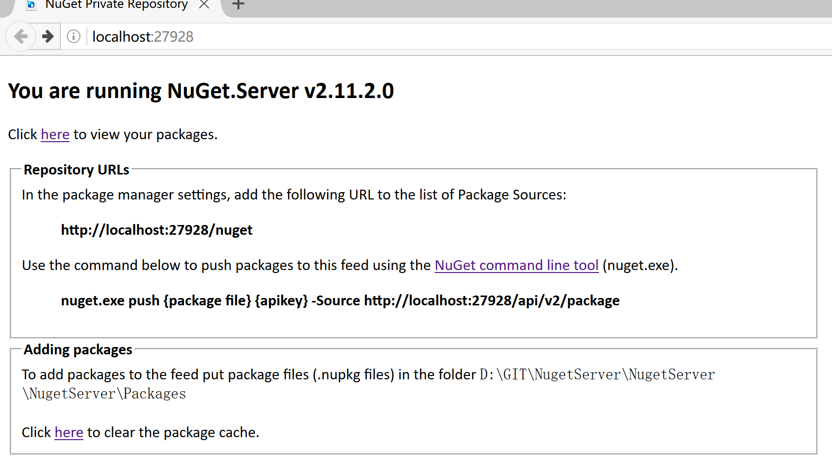Click the NuGet.Server v2.11.2.0 heading
Image resolution: width=832 pixels, height=471 pixels.
[x=201, y=91]
